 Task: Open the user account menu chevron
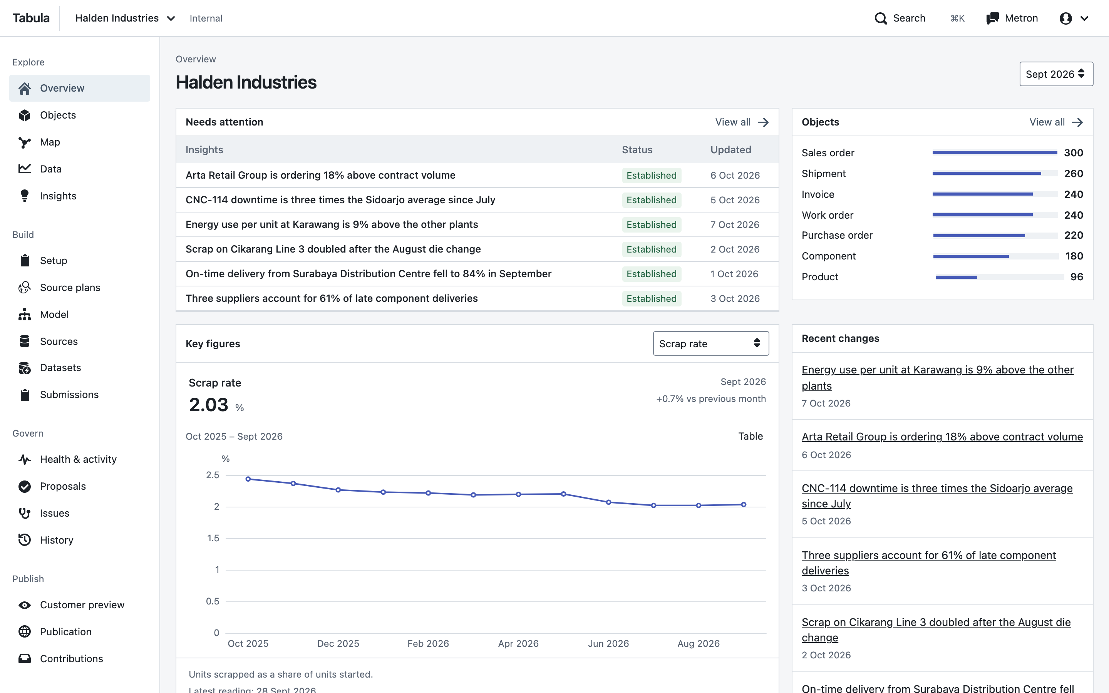(1084, 18)
